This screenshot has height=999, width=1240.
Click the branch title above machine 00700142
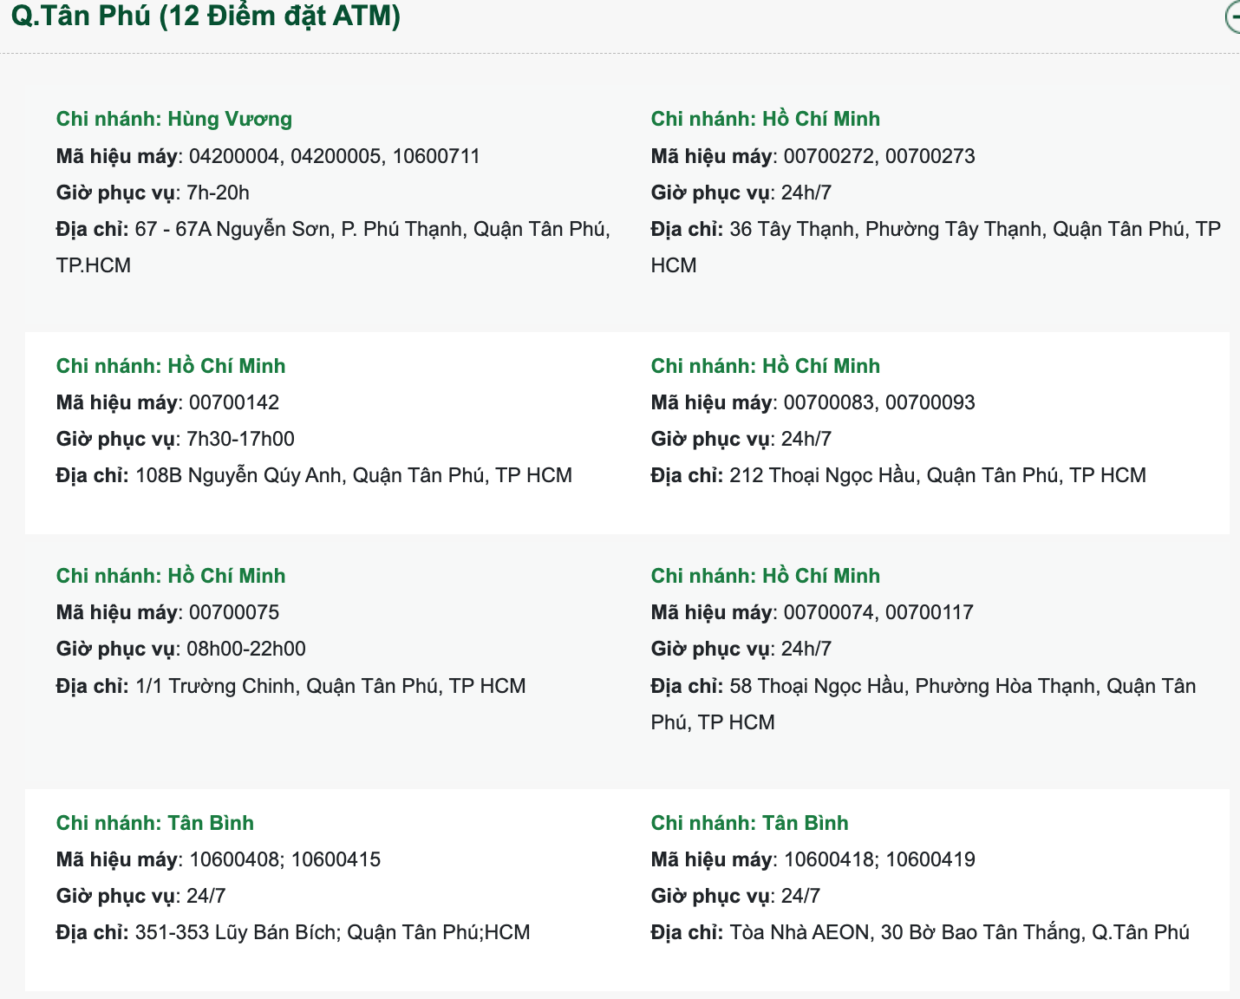pos(171,366)
